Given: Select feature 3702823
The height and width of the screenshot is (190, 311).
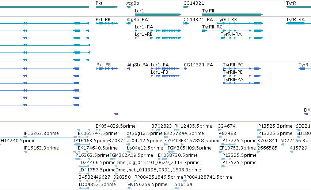Looking at the screenshot, I should [162, 126].
